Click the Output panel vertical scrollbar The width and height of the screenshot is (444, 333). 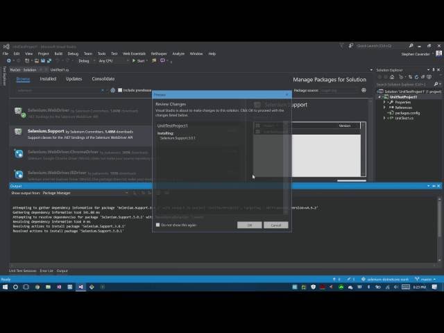click(x=439, y=230)
